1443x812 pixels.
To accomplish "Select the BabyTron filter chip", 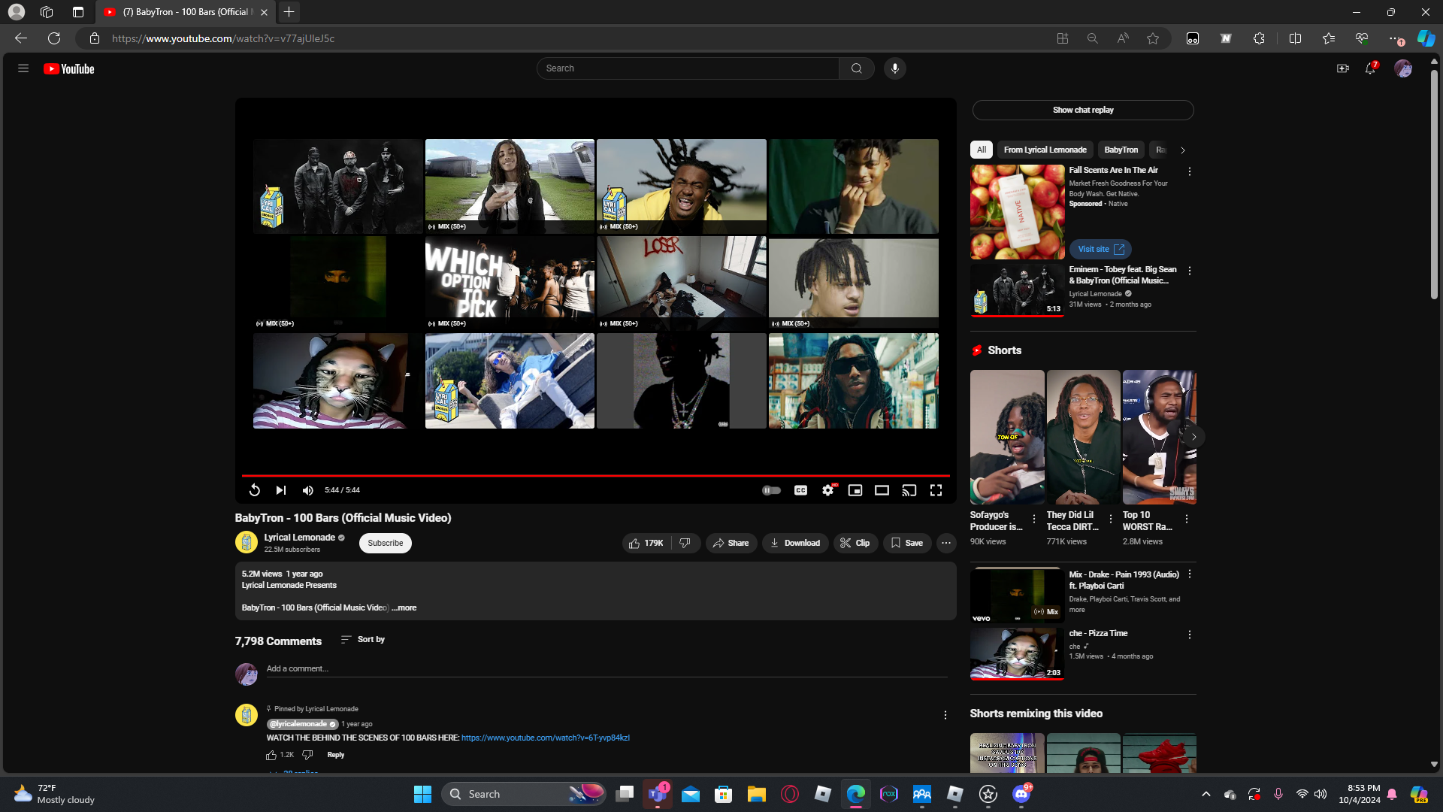I will [1121, 150].
